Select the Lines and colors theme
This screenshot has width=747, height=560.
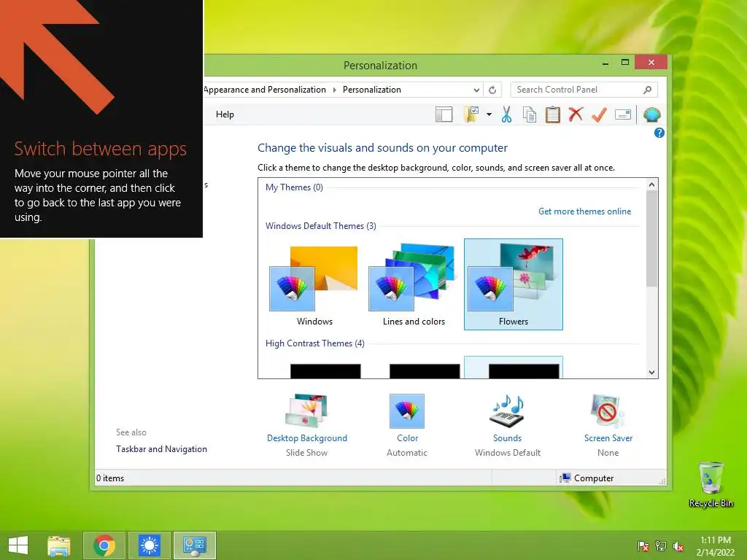[414, 284]
